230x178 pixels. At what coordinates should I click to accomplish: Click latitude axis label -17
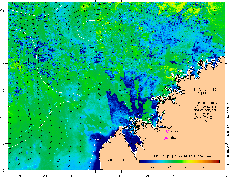pyautogui.click(x=3, y=144)
